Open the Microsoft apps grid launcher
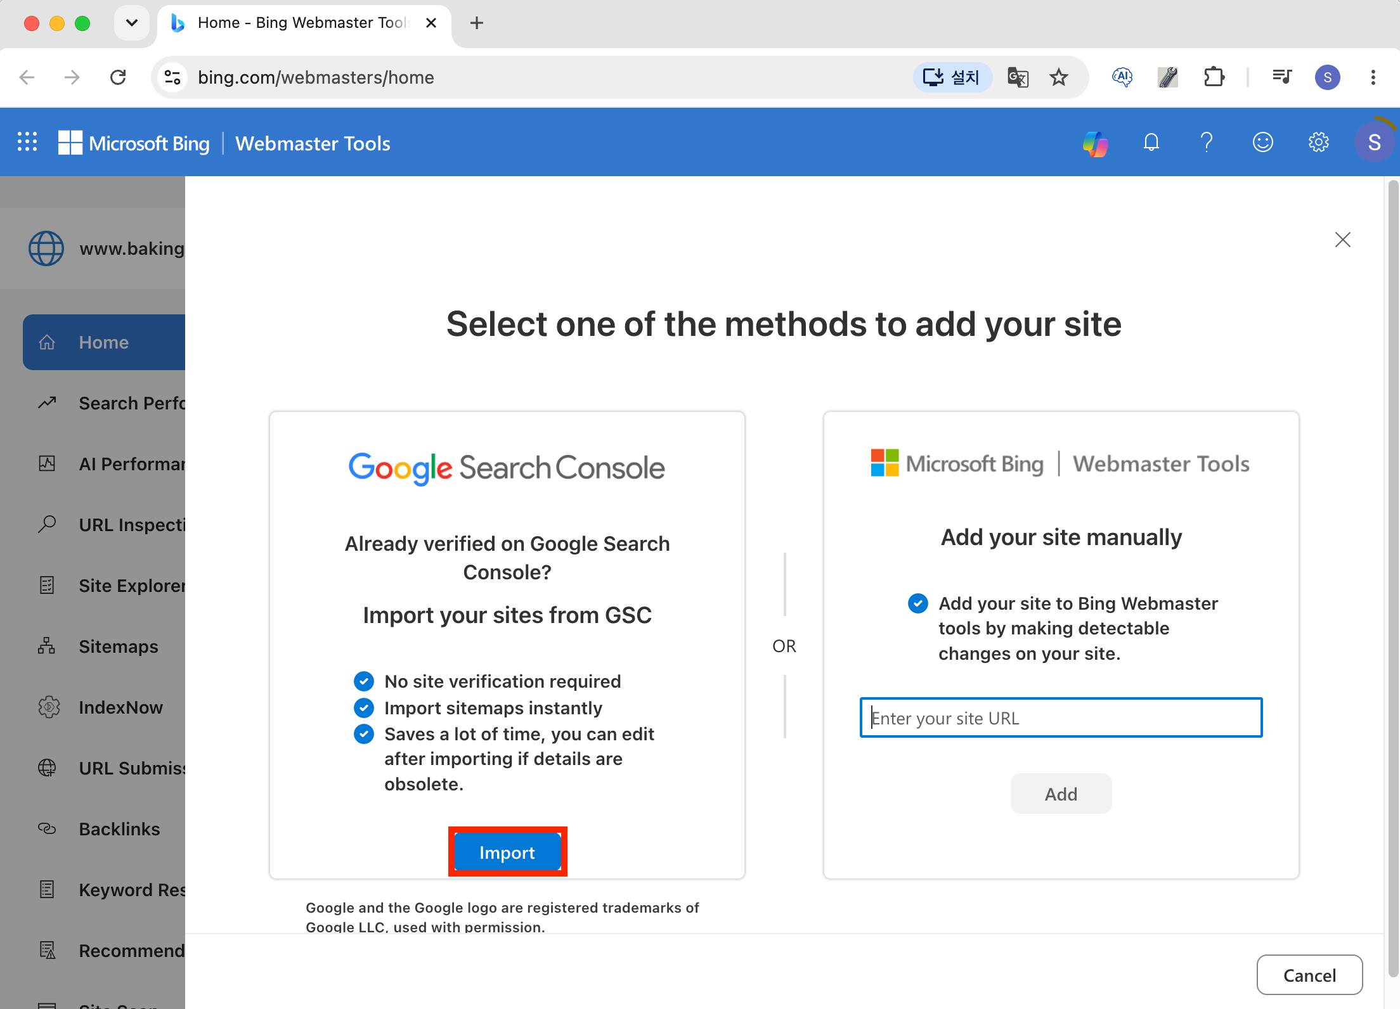This screenshot has height=1009, width=1400. pyautogui.click(x=27, y=142)
